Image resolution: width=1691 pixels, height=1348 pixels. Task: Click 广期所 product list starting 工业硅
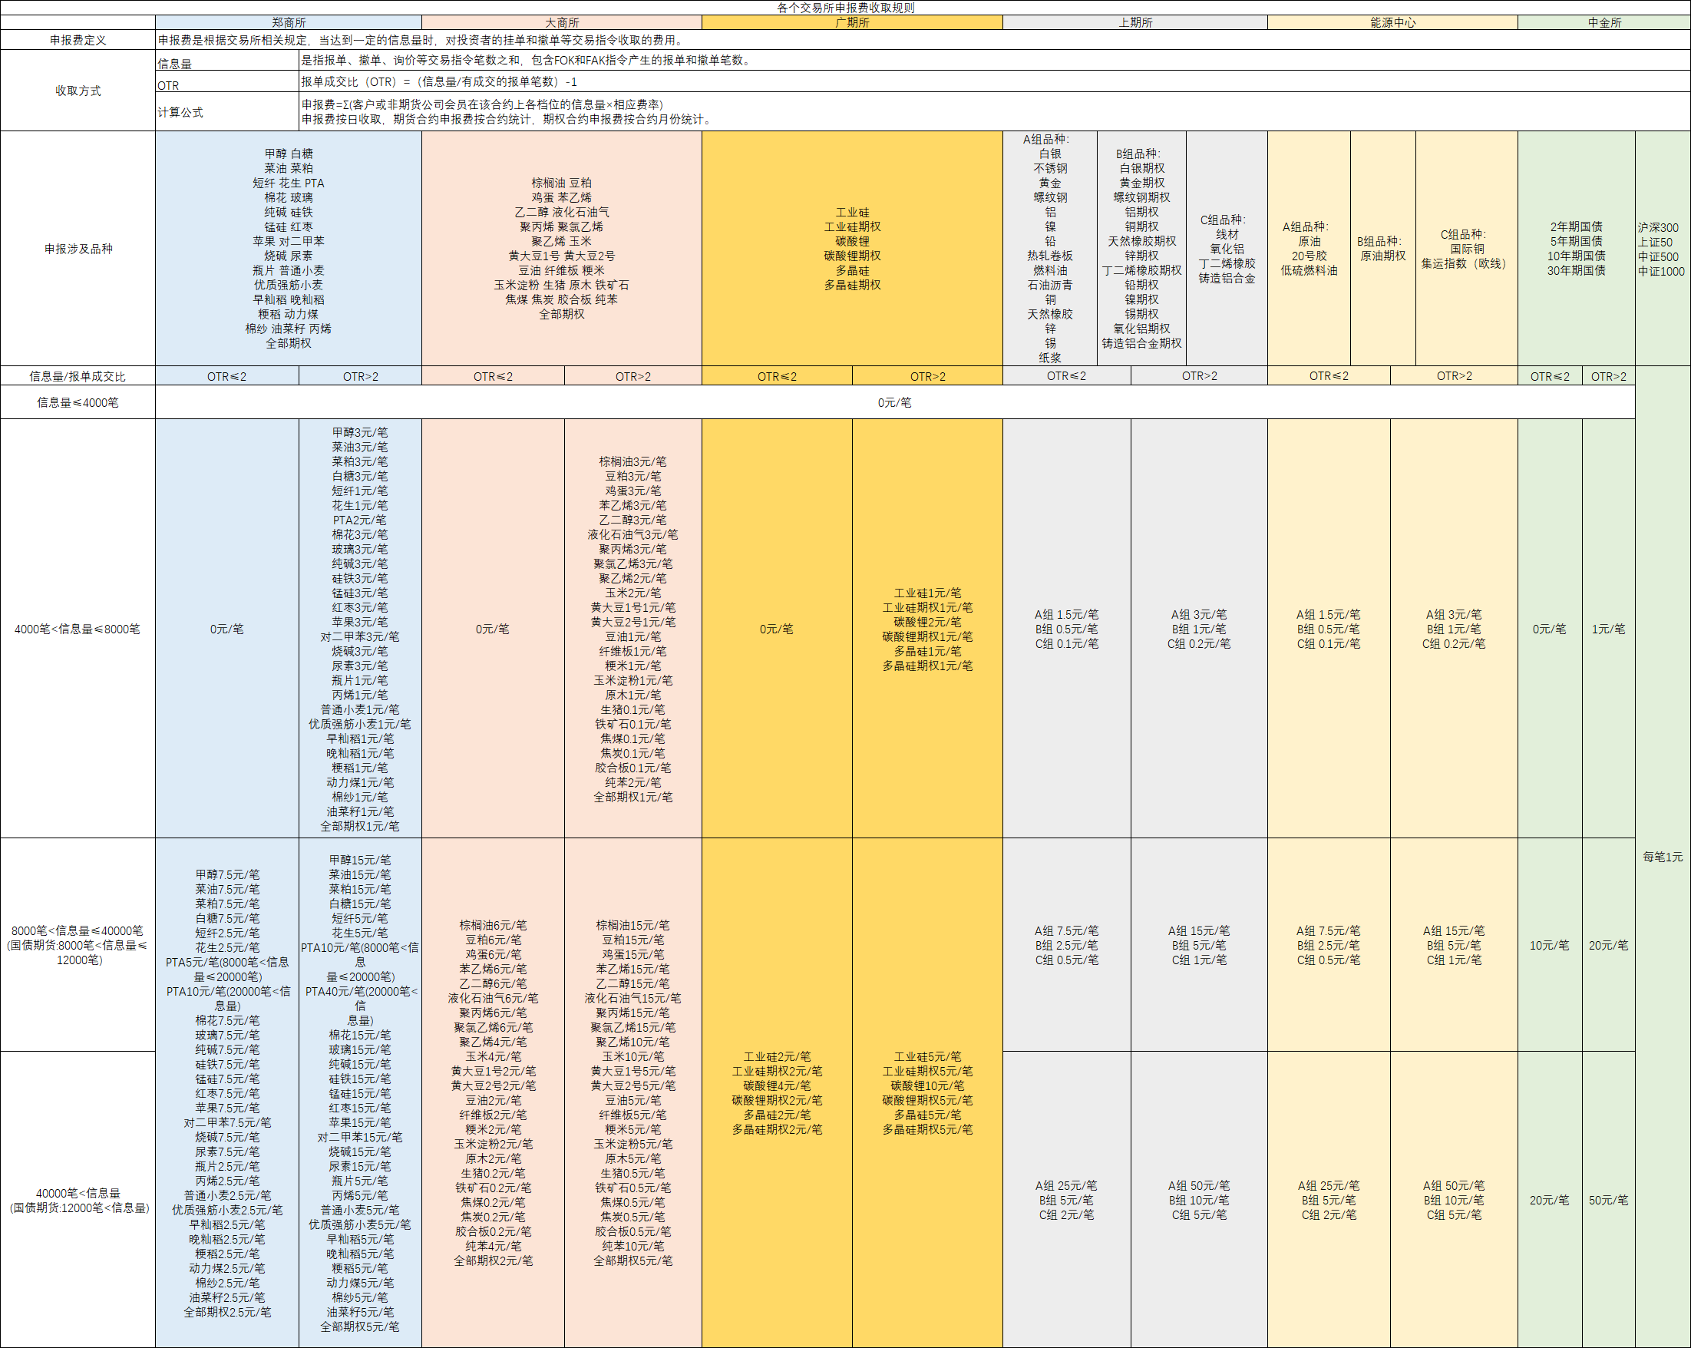pyautogui.click(x=852, y=249)
